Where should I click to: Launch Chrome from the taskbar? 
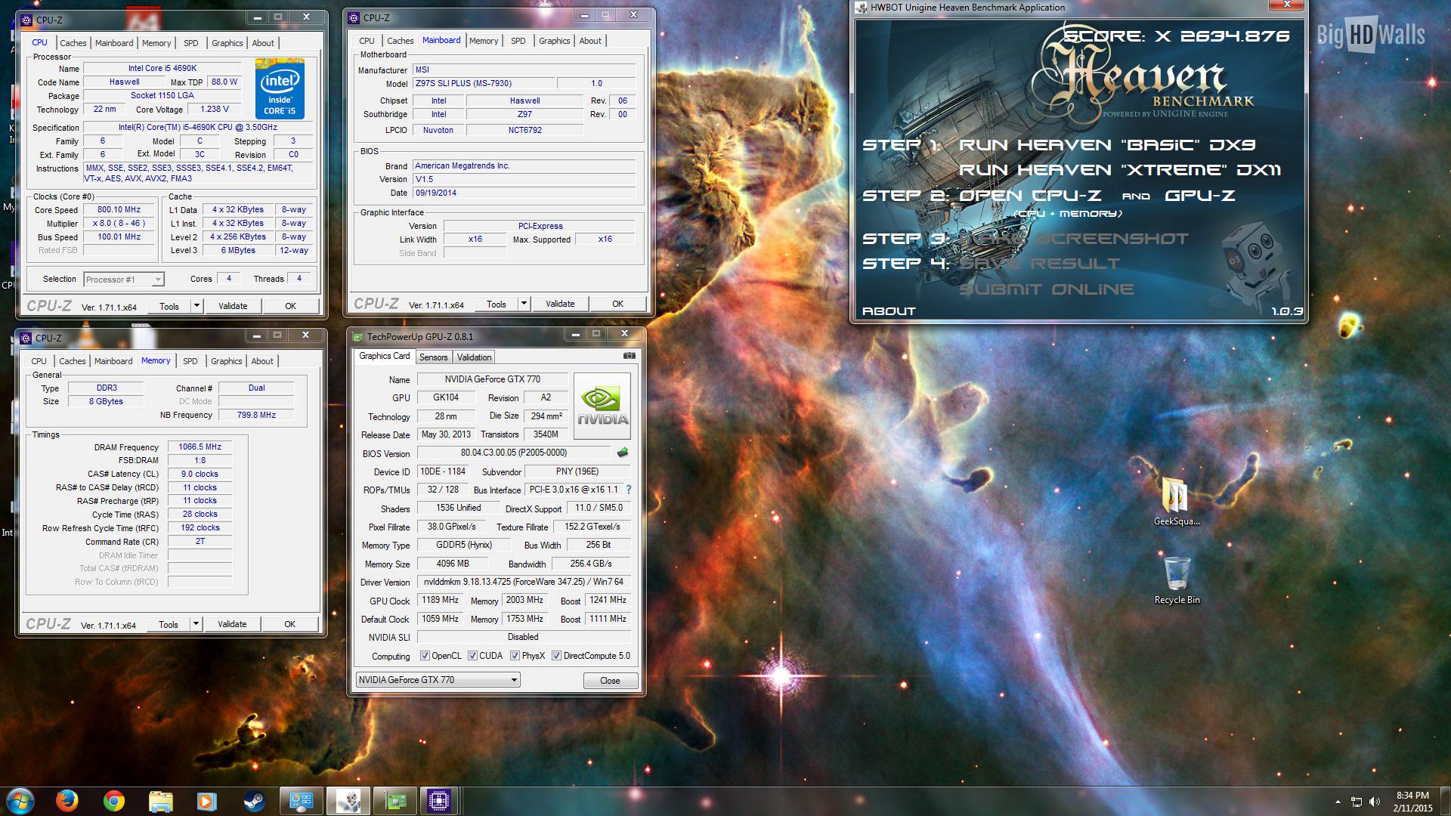pos(114,800)
